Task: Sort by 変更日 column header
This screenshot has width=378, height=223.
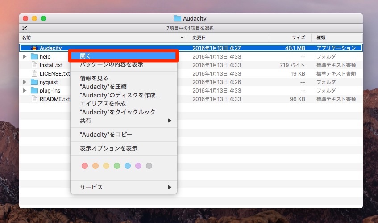Action: [x=199, y=38]
